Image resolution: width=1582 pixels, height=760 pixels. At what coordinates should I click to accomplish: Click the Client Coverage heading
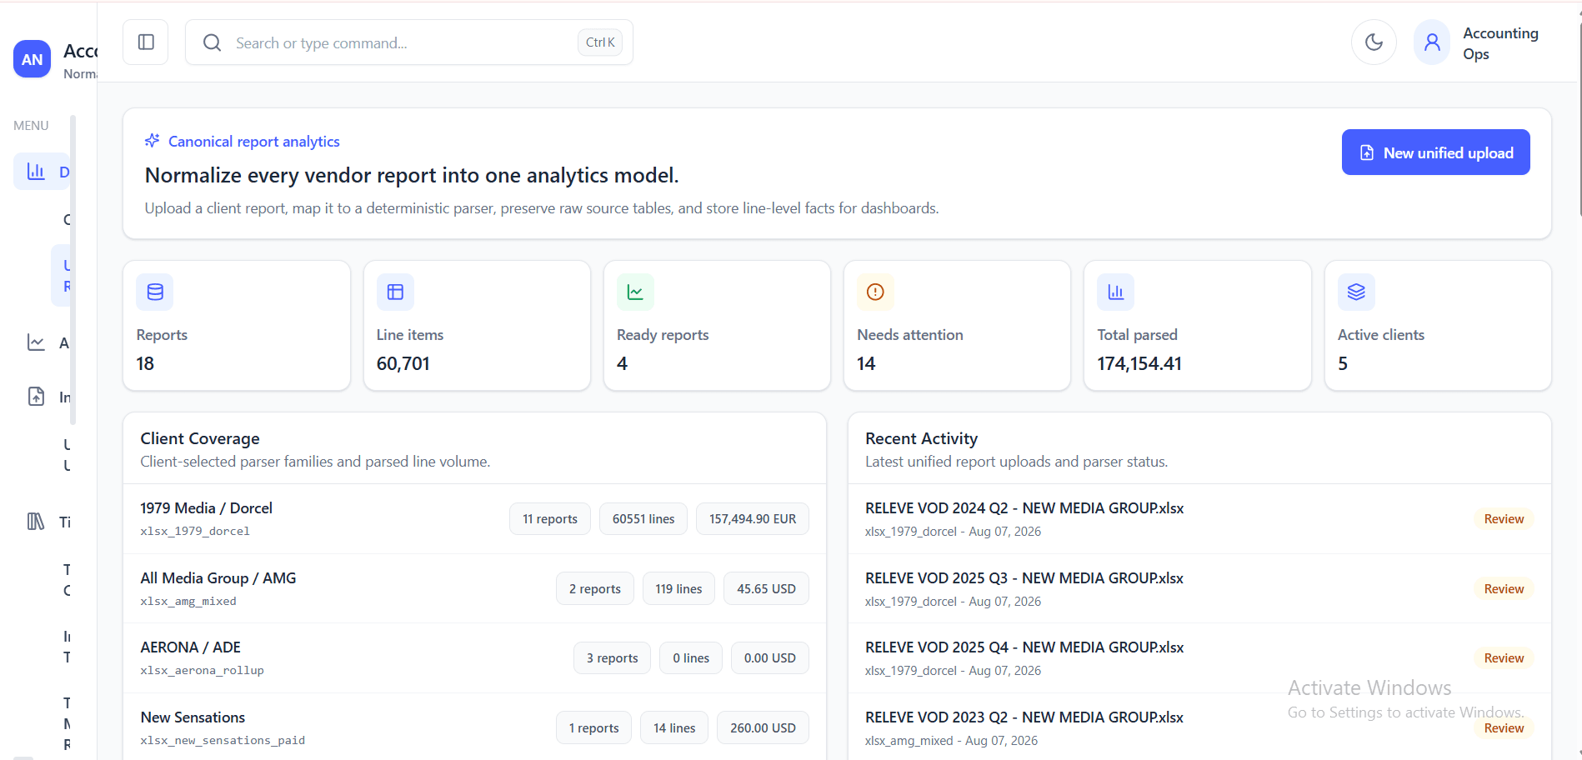point(200,438)
